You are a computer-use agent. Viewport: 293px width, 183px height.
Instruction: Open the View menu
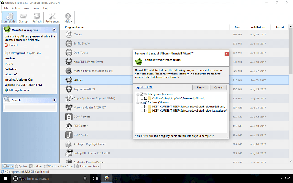(26, 8)
